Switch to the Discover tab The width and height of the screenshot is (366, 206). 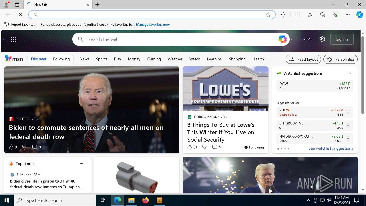pyautogui.click(x=39, y=59)
